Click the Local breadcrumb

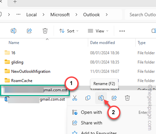(32, 15)
